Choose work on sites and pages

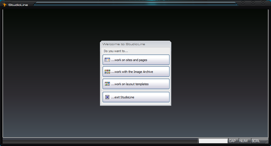click(x=136, y=60)
